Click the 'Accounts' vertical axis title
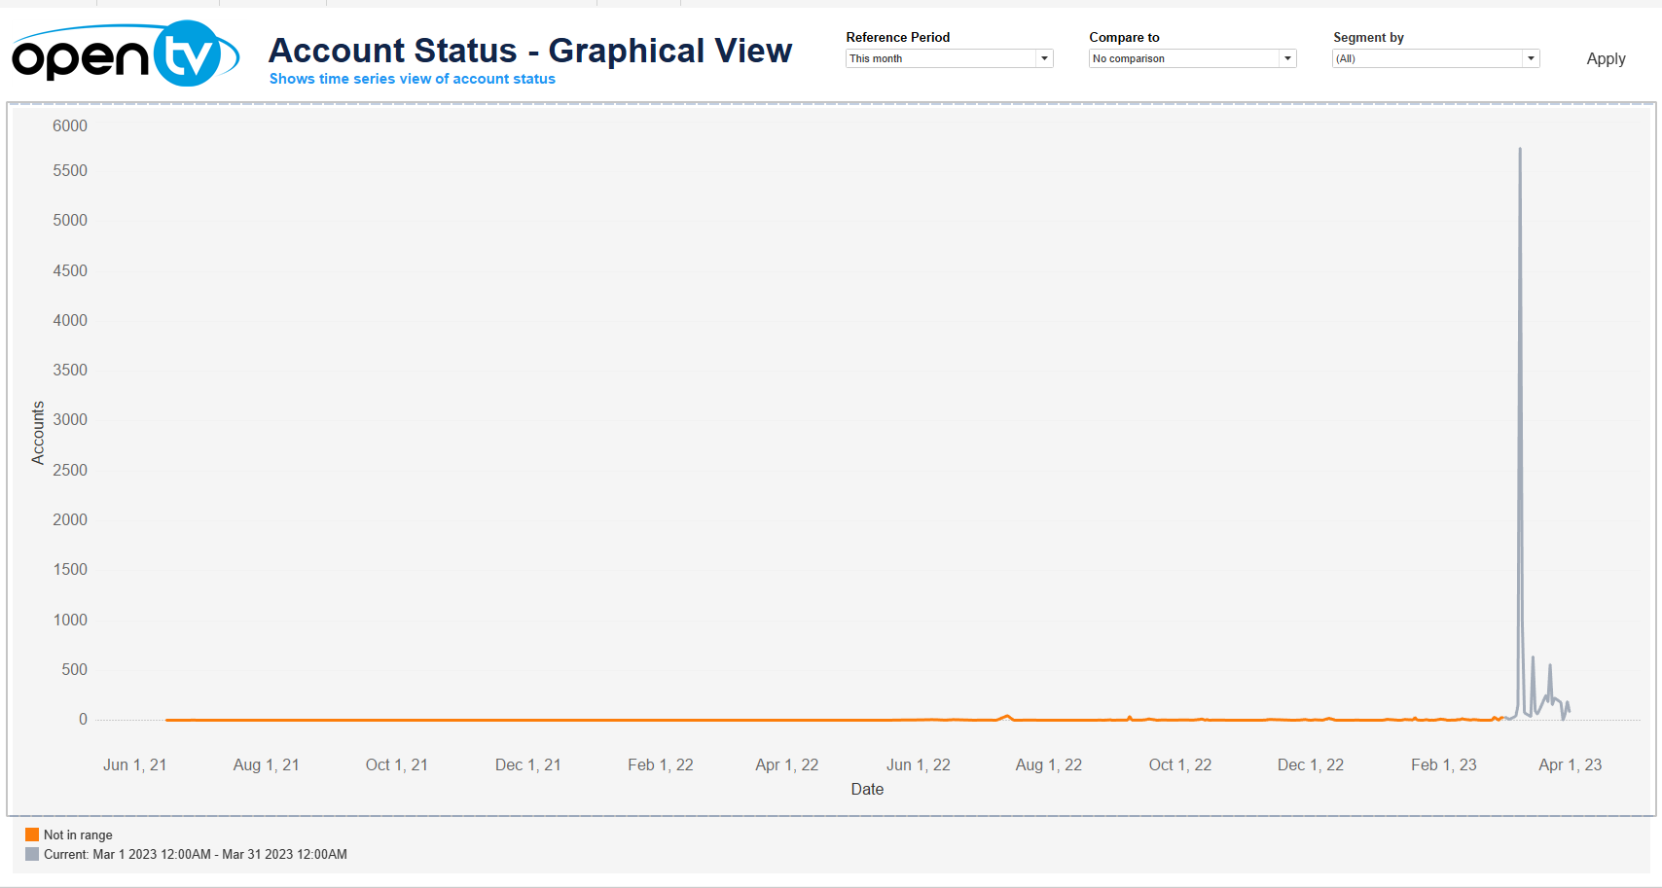Image resolution: width=1662 pixels, height=888 pixels. point(38,433)
